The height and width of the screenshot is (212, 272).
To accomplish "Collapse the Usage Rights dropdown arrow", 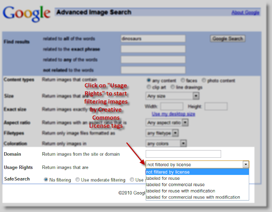I will point(246,165).
